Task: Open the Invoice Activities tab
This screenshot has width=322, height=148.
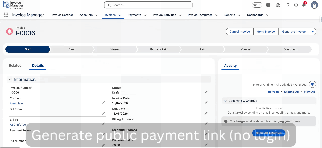Action: (165, 15)
